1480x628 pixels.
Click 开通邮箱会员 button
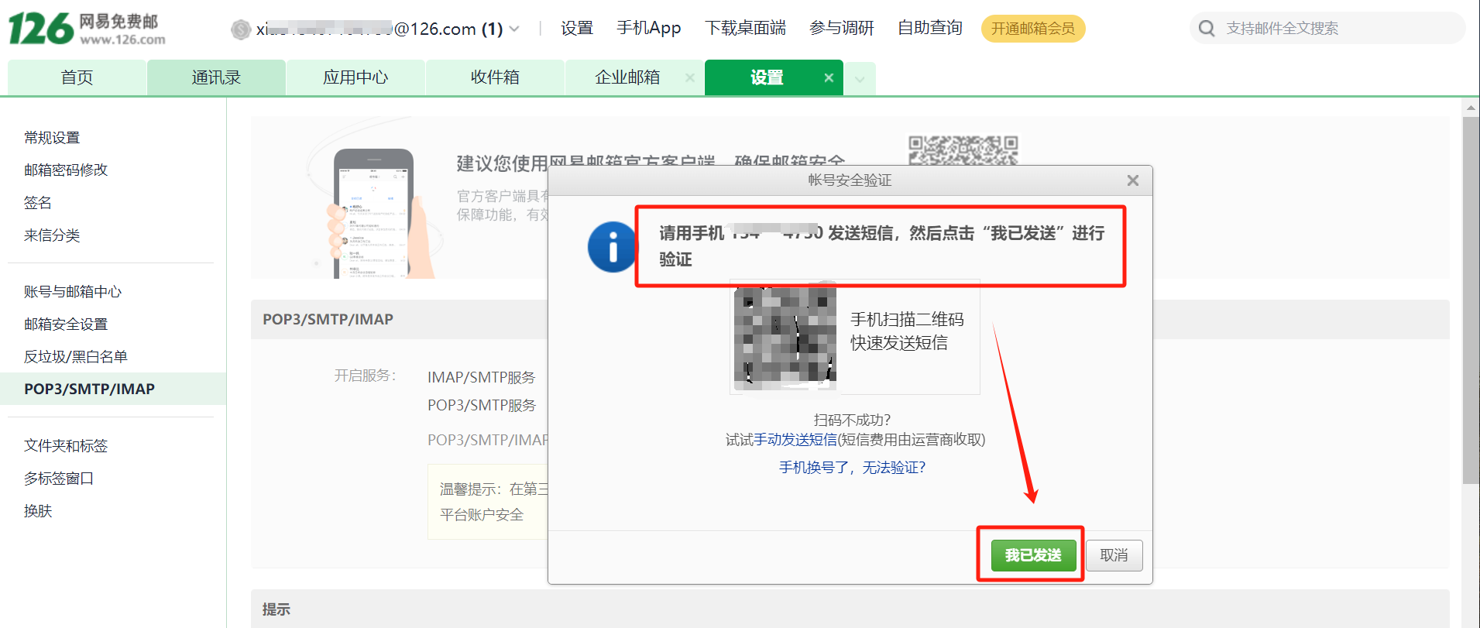(x=1033, y=29)
